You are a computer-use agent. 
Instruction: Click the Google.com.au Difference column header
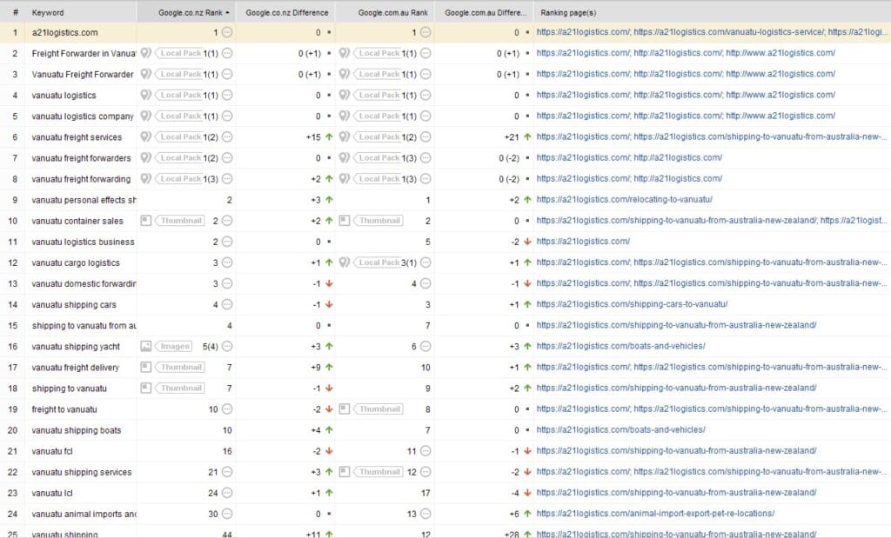click(x=486, y=12)
